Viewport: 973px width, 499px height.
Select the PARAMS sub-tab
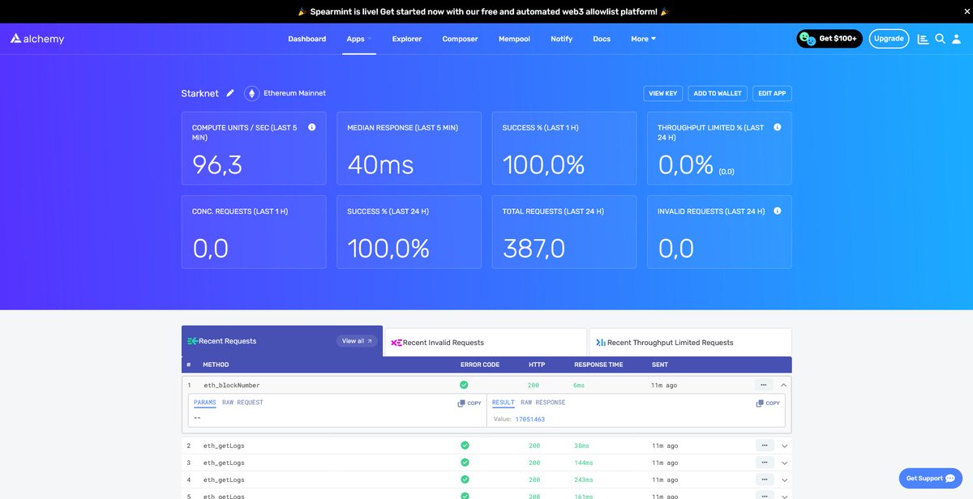tap(205, 403)
